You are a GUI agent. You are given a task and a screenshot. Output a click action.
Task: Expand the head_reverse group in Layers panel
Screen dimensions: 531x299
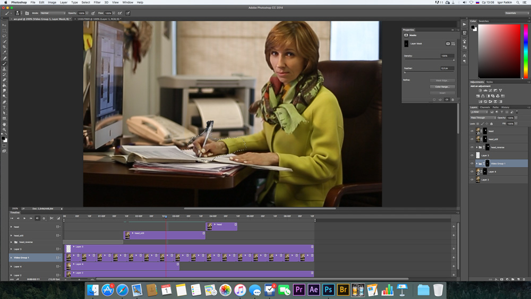click(477, 147)
